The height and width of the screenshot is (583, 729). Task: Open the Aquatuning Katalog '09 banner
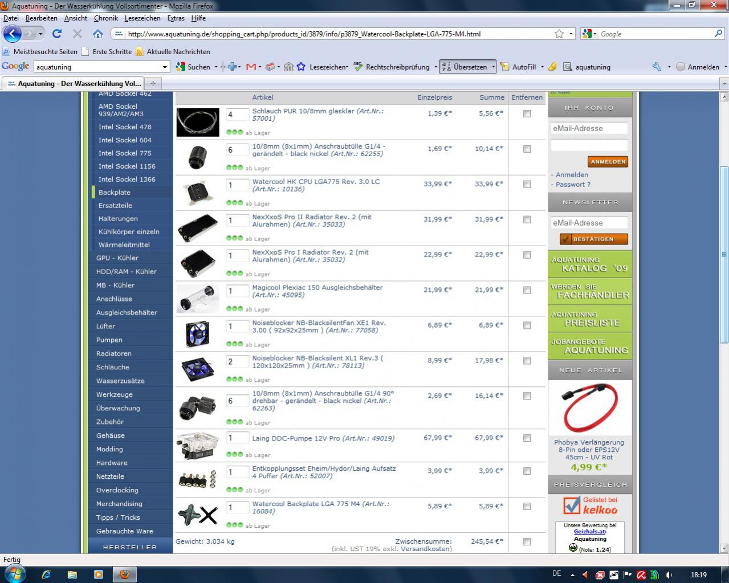590,264
